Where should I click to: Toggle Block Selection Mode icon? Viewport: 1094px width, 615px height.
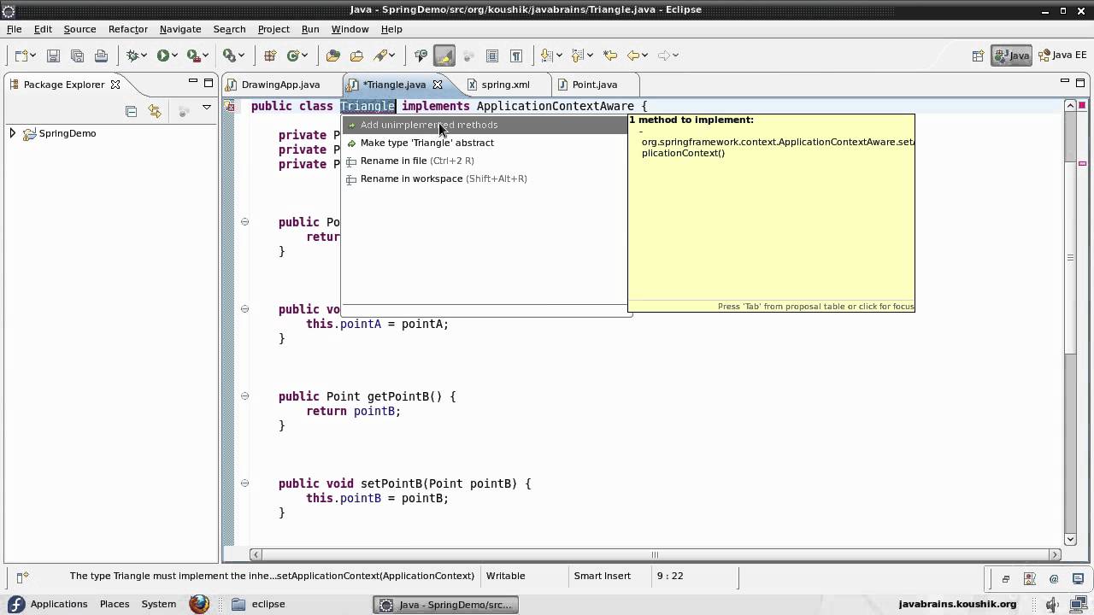coord(492,56)
